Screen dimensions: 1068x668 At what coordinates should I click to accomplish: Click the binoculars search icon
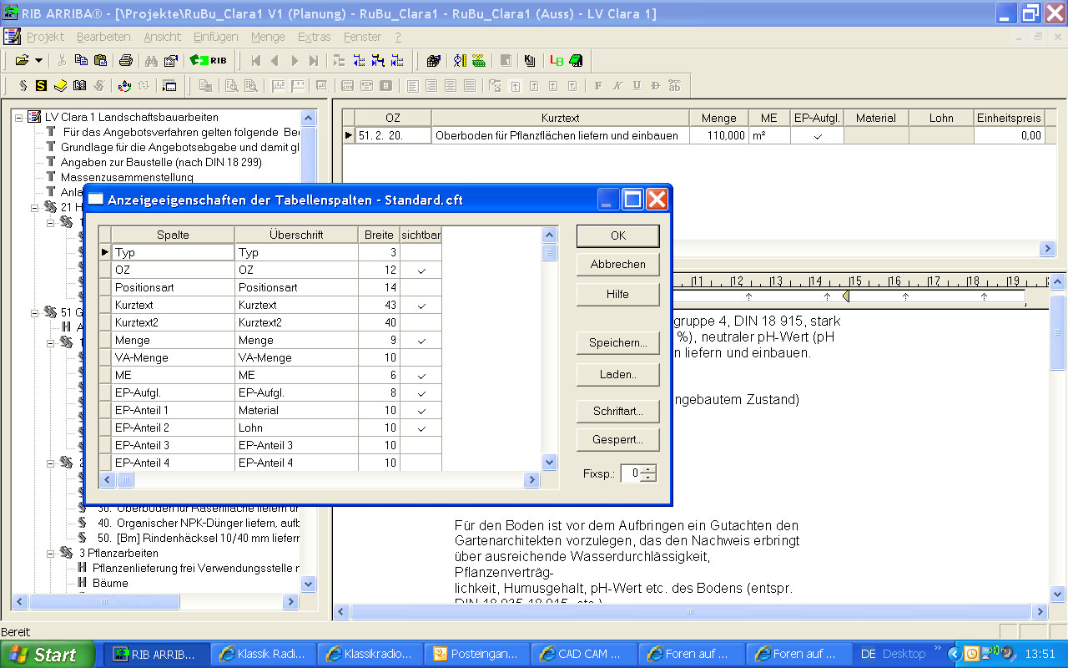click(x=151, y=60)
